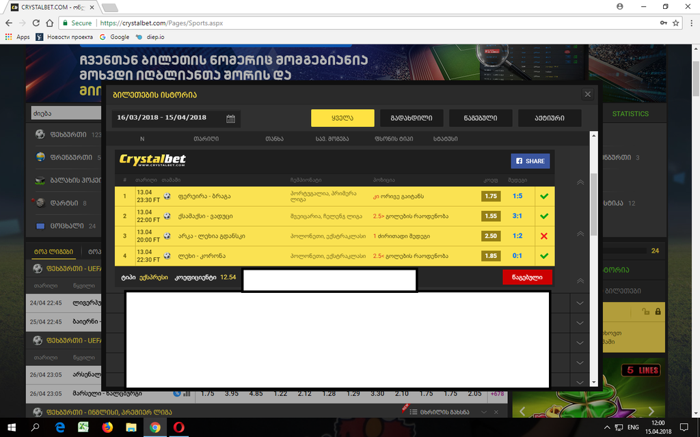Go to browser Home page
700x437 pixels.
click(x=49, y=23)
